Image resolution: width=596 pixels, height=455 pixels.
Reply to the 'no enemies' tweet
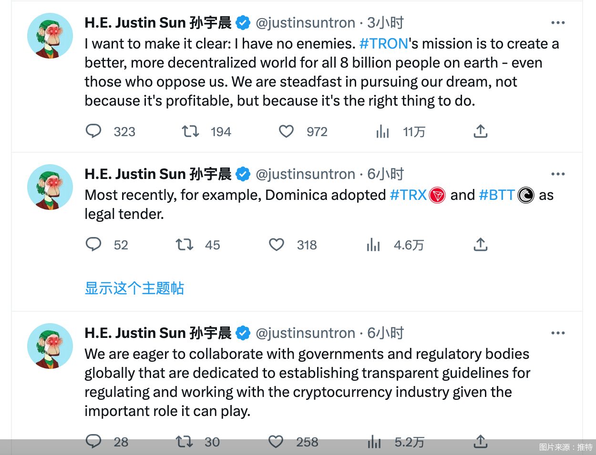click(93, 131)
